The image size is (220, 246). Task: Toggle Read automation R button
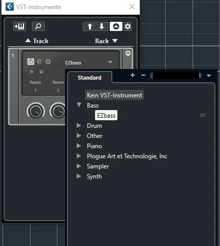click(x=32, y=72)
